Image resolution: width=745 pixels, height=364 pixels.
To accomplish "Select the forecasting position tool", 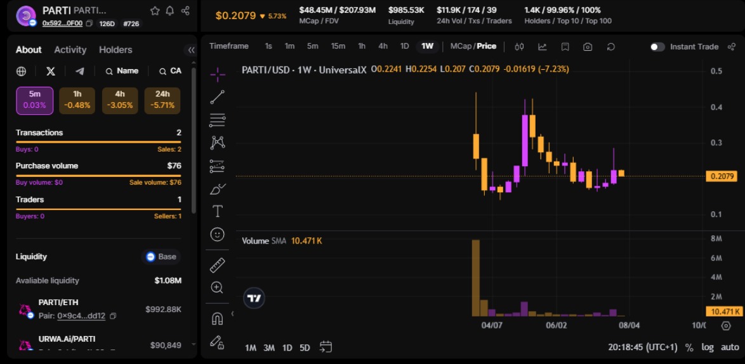I will point(217,166).
